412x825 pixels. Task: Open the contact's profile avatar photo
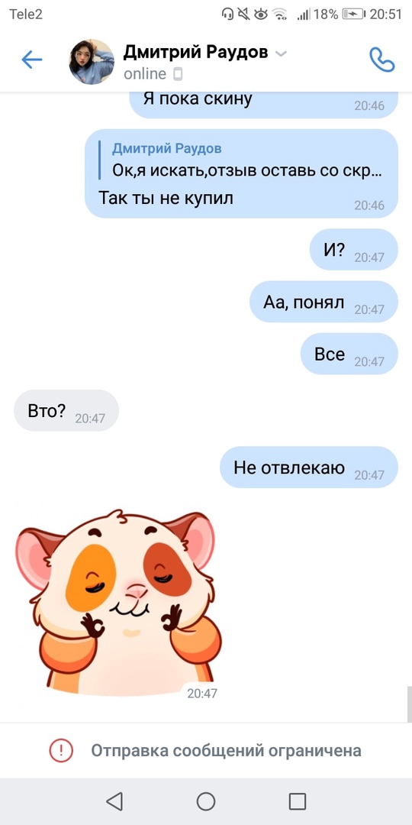click(x=92, y=62)
